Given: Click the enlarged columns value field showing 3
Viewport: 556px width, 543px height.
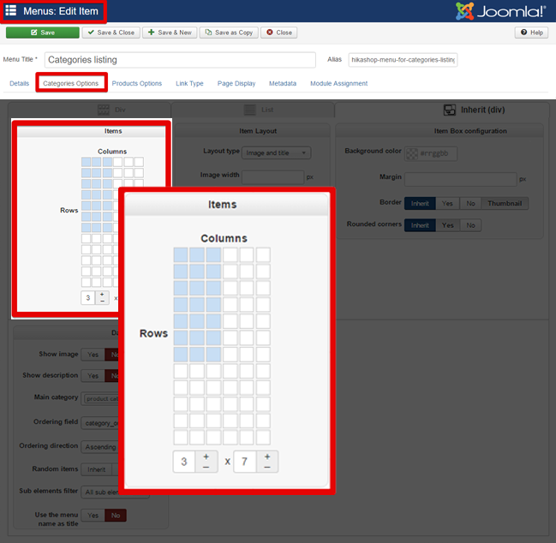Looking at the screenshot, I should pyautogui.click(x=184, y=462).
